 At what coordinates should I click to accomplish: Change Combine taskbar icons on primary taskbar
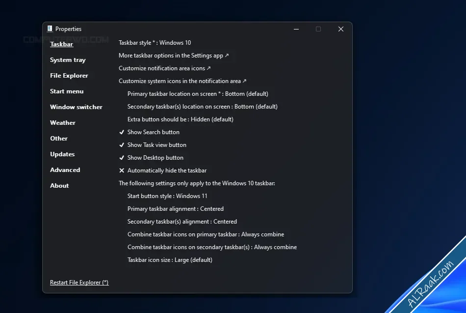point(206,234)
